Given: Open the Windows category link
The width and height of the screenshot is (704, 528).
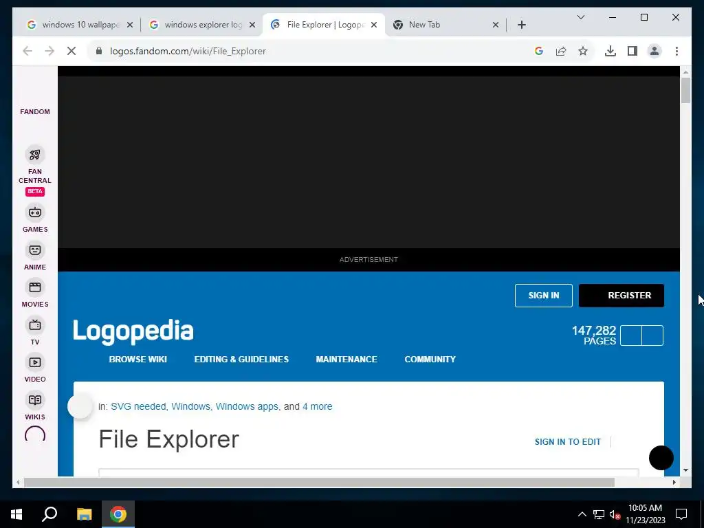Looking at the screenshot, I should tap(190, 406).
